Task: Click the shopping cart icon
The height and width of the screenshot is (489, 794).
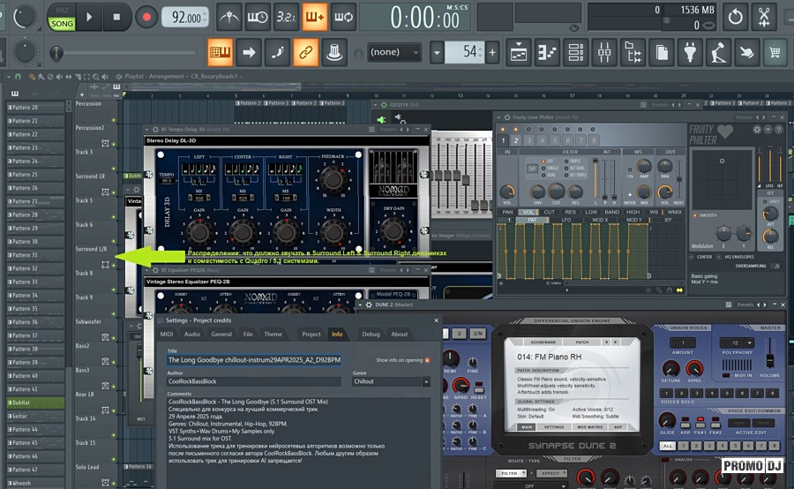Action: point(776,53)
